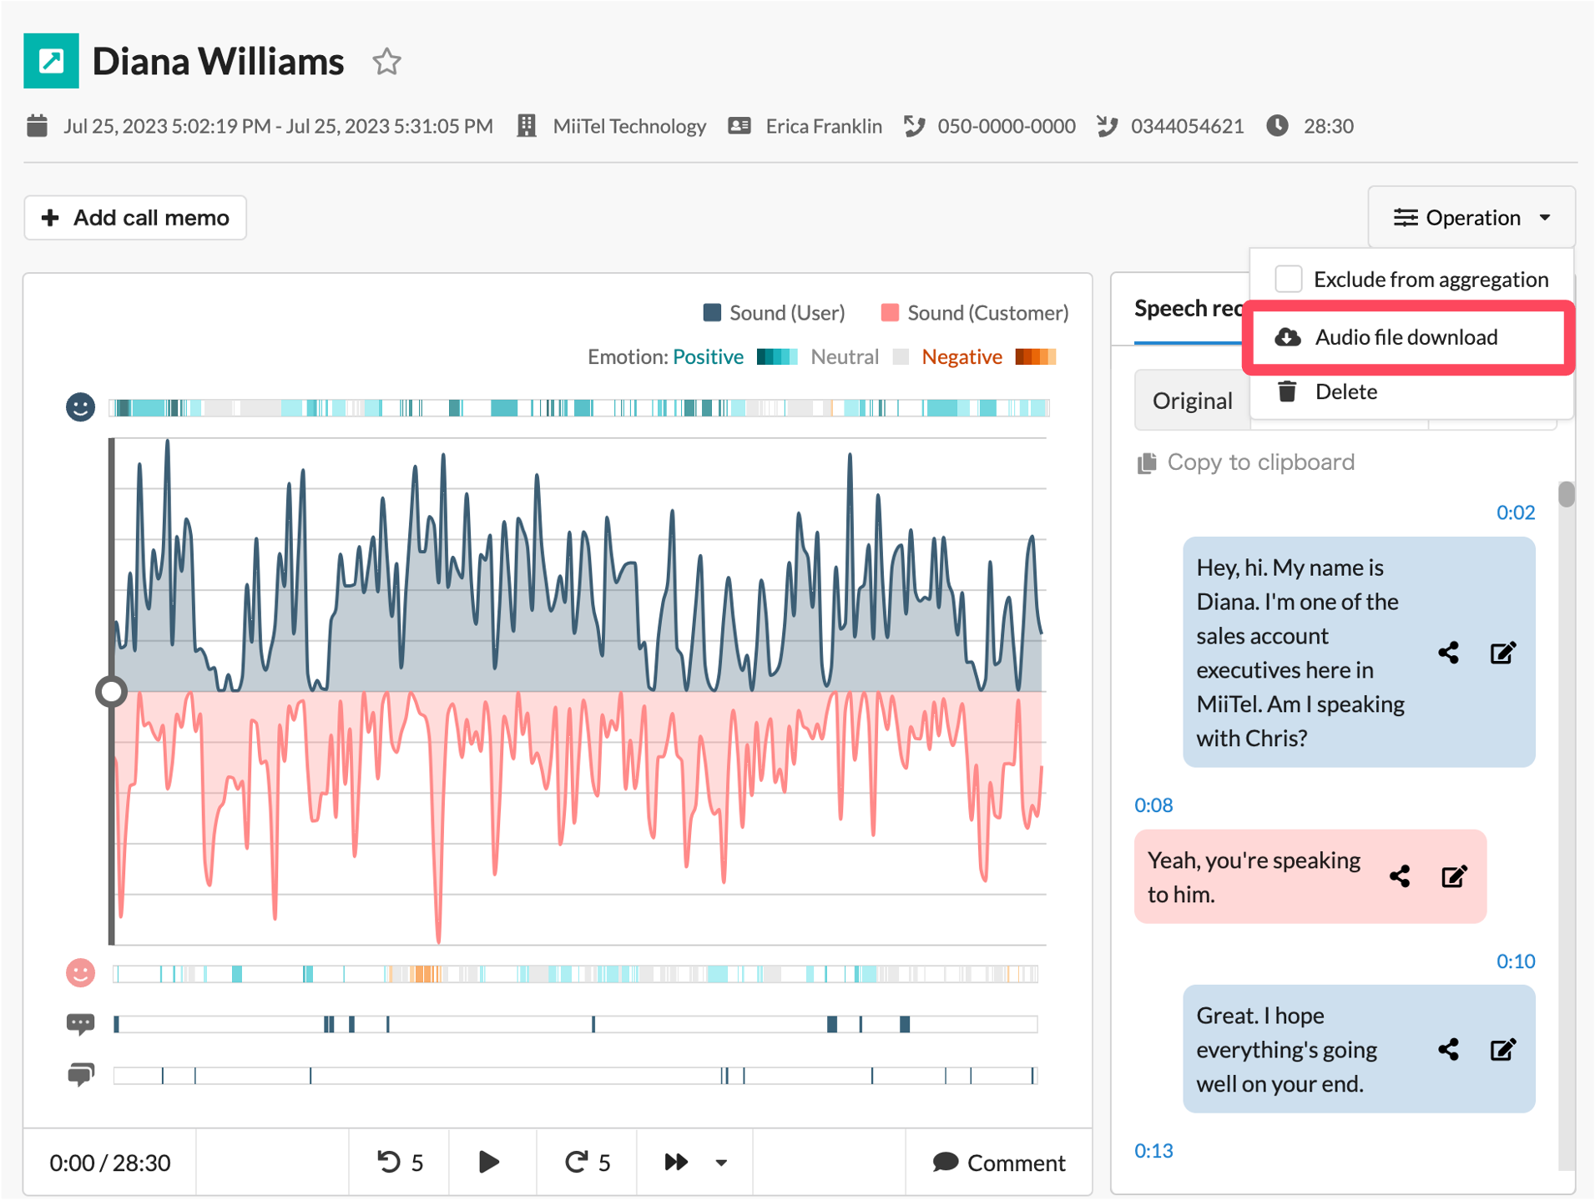The image size is (1595, 1201).
Task: Click Add call memo button
Action: pyautogui.click(x=135, y=218)
